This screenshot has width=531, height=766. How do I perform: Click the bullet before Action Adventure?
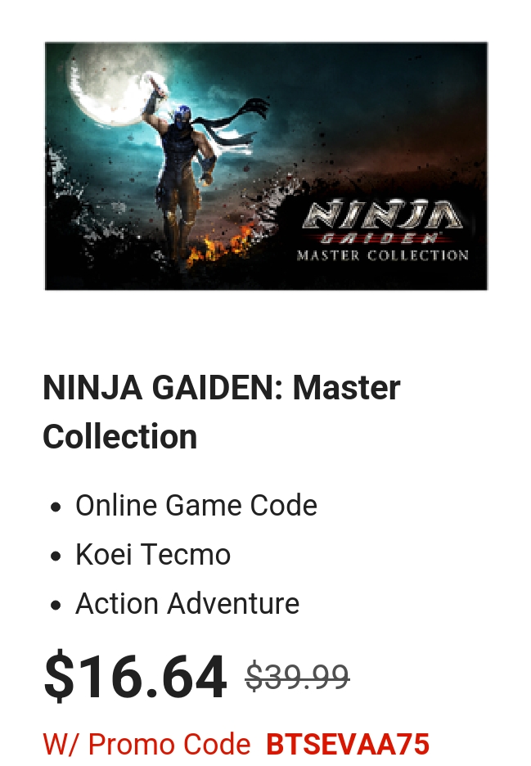(56, 606)
